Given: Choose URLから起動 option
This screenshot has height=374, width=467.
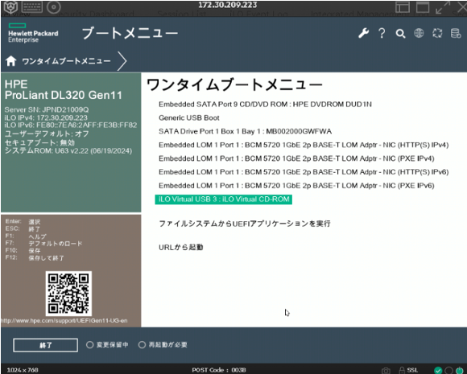Looking at the screenshot, I should 181,247.
